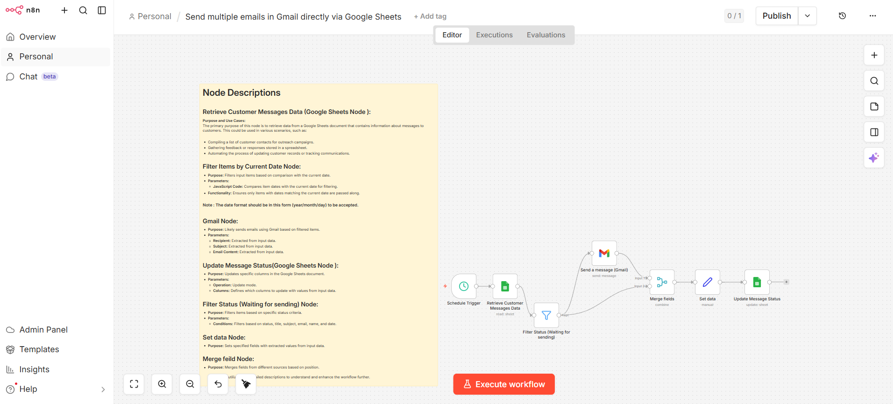Click "Filter Items by Current Date Node:" heading
This screenshot has width=893, height=404.
(252, 166)
